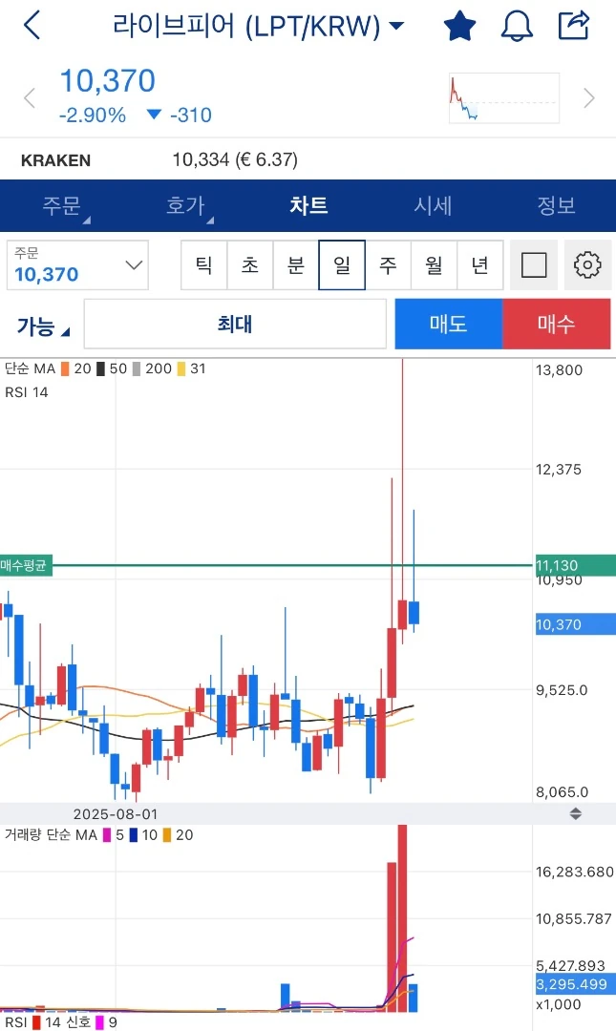
Task: Expand the 주문 price 10,370 dropdown
Action: [77, 265]
